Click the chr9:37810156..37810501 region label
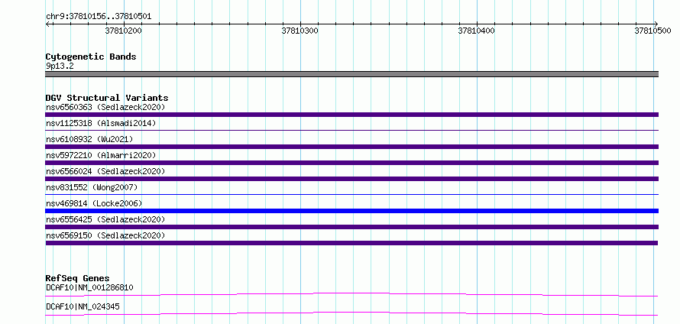Image resolution: width=680 pixels, height=324 pixels. tap(99, 17)
